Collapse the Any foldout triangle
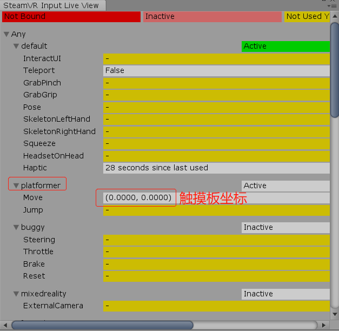 pos(6,34)
